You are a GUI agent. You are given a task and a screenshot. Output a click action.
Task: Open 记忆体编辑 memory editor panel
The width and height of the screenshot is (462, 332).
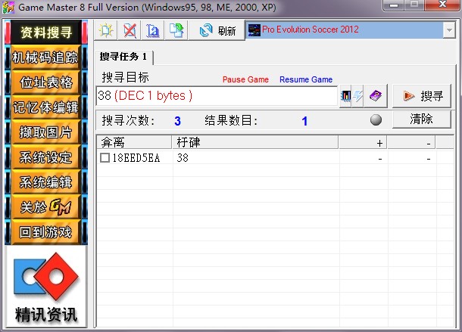pos(45,107)
